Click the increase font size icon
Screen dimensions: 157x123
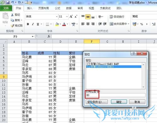click(x=71, y=16)
